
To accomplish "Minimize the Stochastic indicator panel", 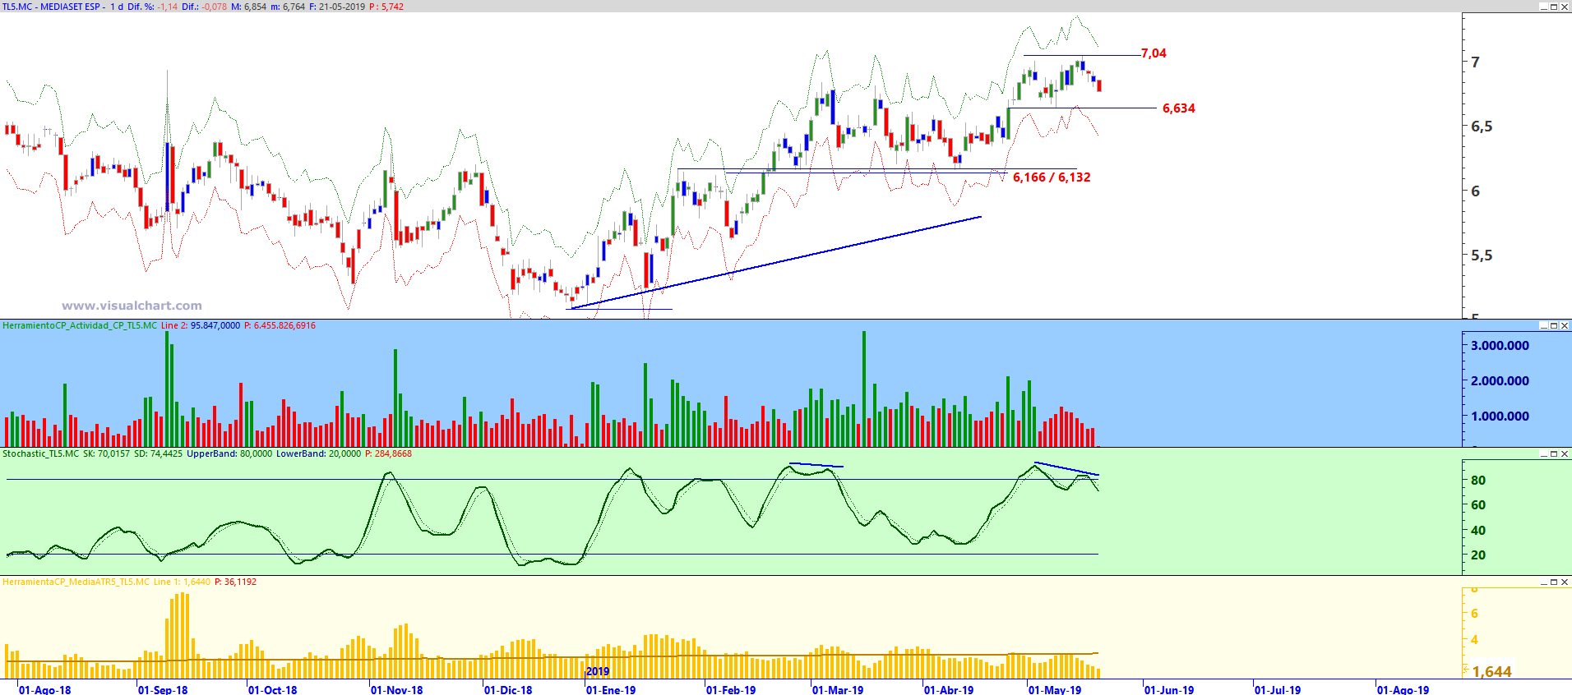I will coord(1543,453).
